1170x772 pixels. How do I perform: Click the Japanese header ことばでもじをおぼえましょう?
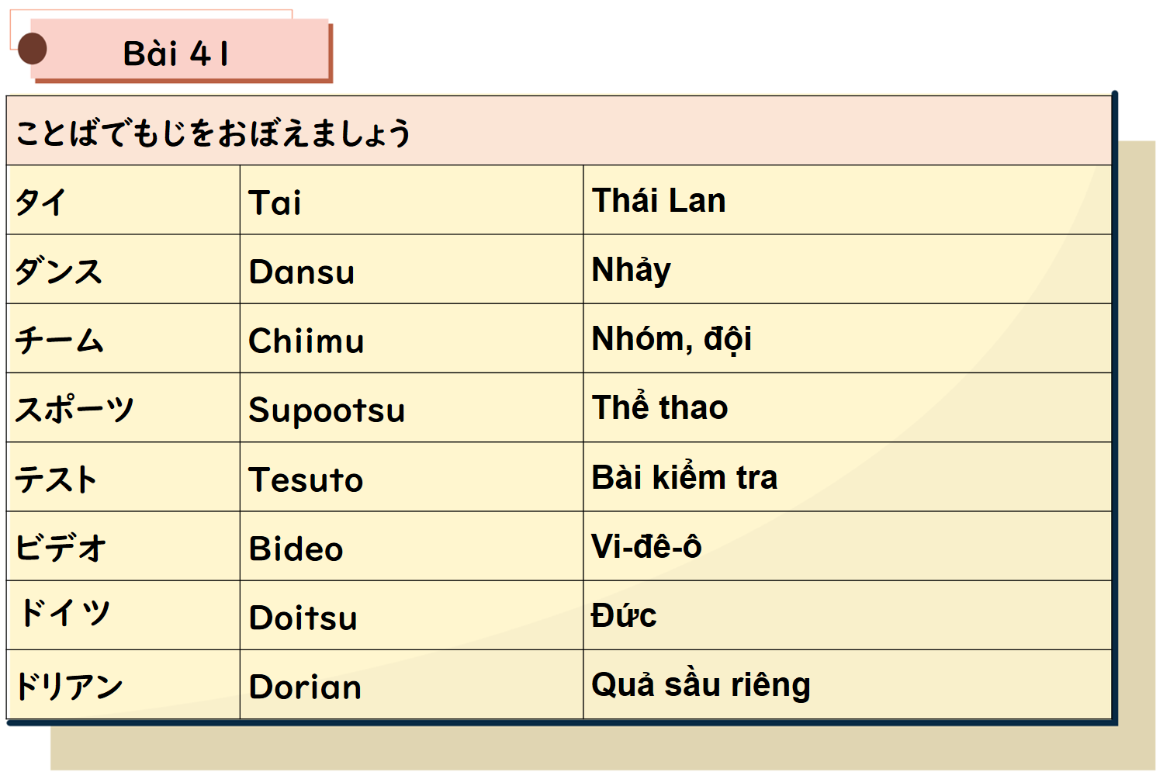click(x=213, y=133)
